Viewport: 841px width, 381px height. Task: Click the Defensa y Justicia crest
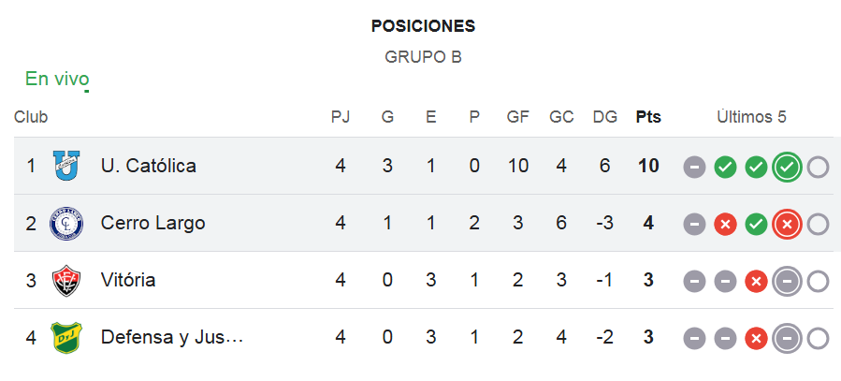click(66, 338)
